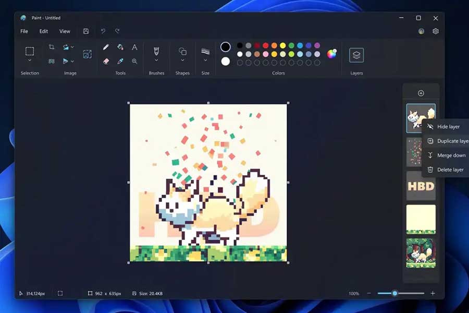The height and width of the screenshot is (313, 469).
Task: Open the View menu
Action: (65, 31)
